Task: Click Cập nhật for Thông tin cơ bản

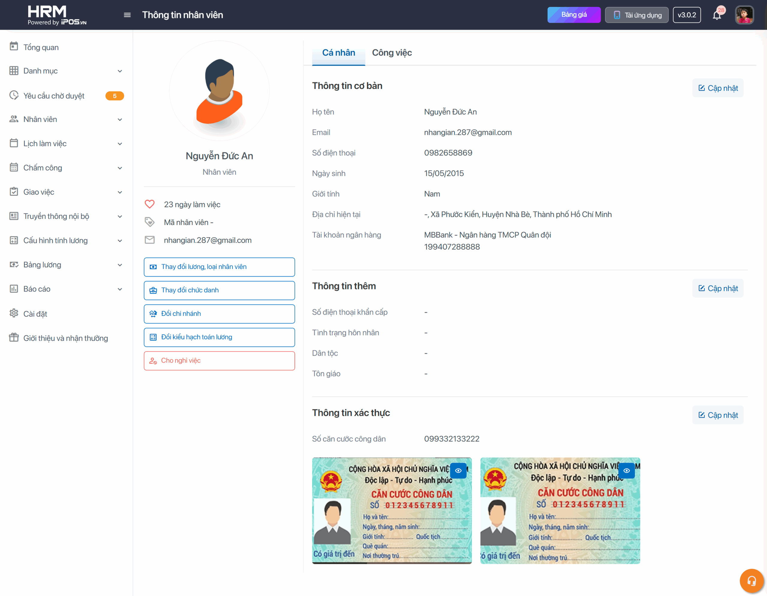Action: 718,88
